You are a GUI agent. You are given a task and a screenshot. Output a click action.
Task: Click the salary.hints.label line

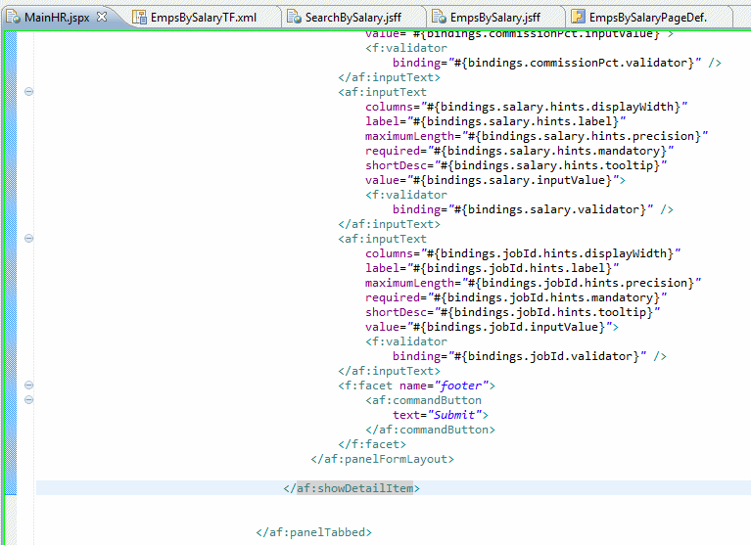coord(495,121)
